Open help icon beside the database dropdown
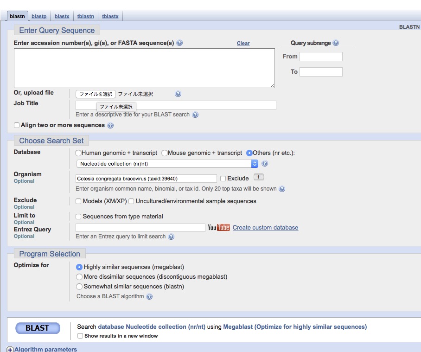Viewport: 421px width, 352px height. point(265,164)
